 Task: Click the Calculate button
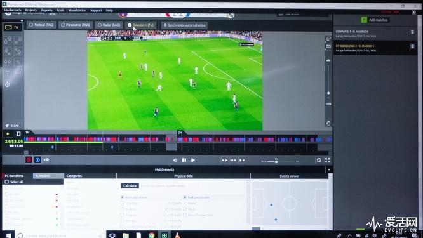pyautogui.click(x=130, y=186)
